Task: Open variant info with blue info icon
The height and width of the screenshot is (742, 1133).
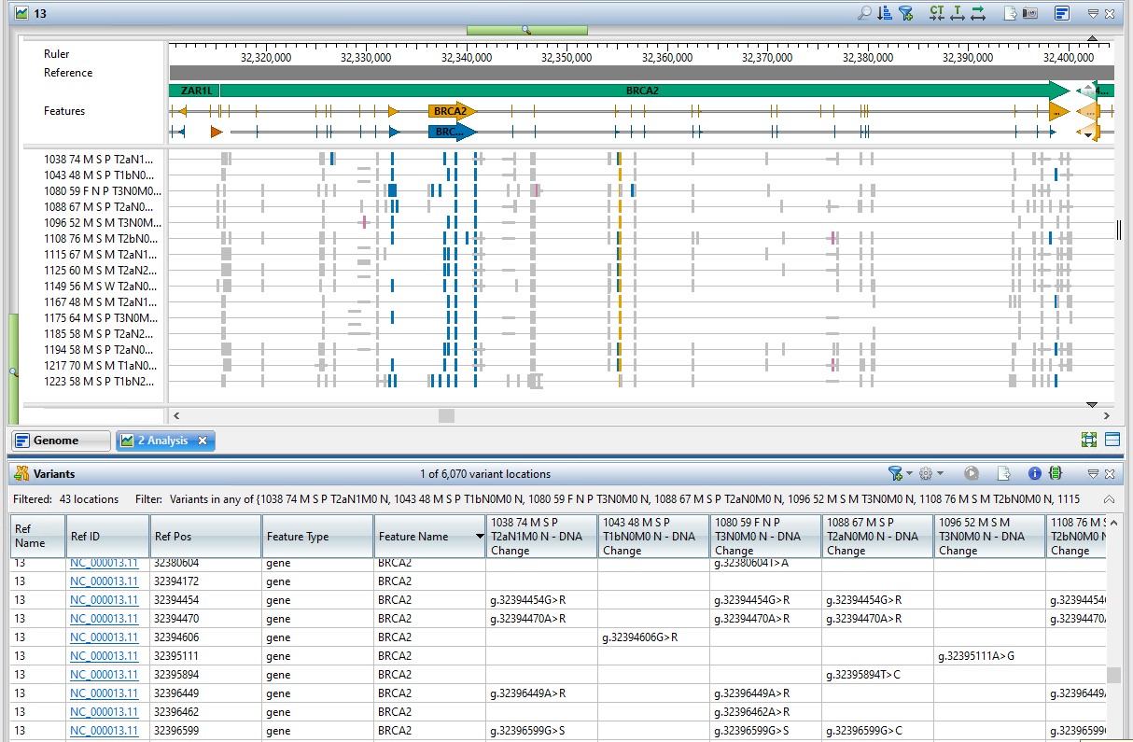Action: tap(1035, 473)
